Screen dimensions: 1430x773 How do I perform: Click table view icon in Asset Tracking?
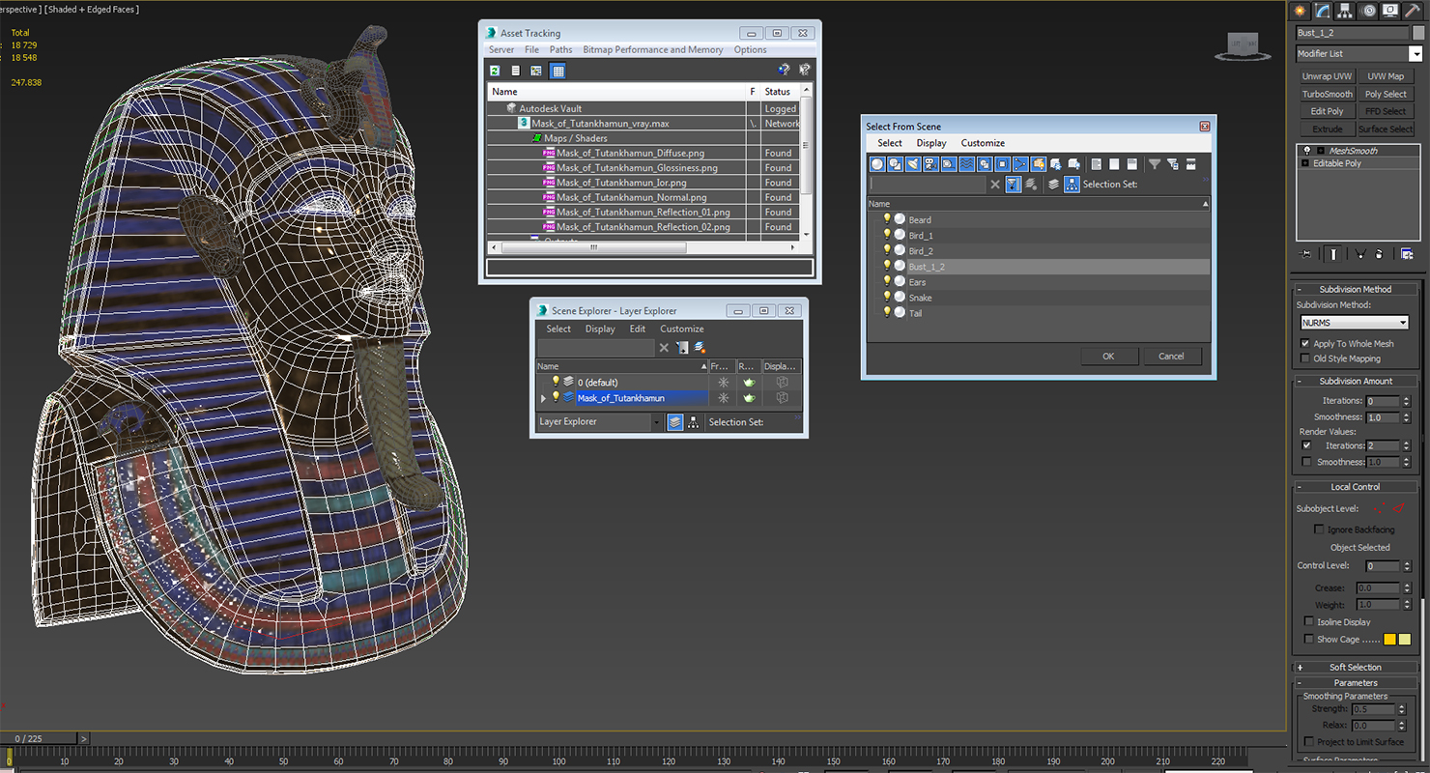(558, 71)
